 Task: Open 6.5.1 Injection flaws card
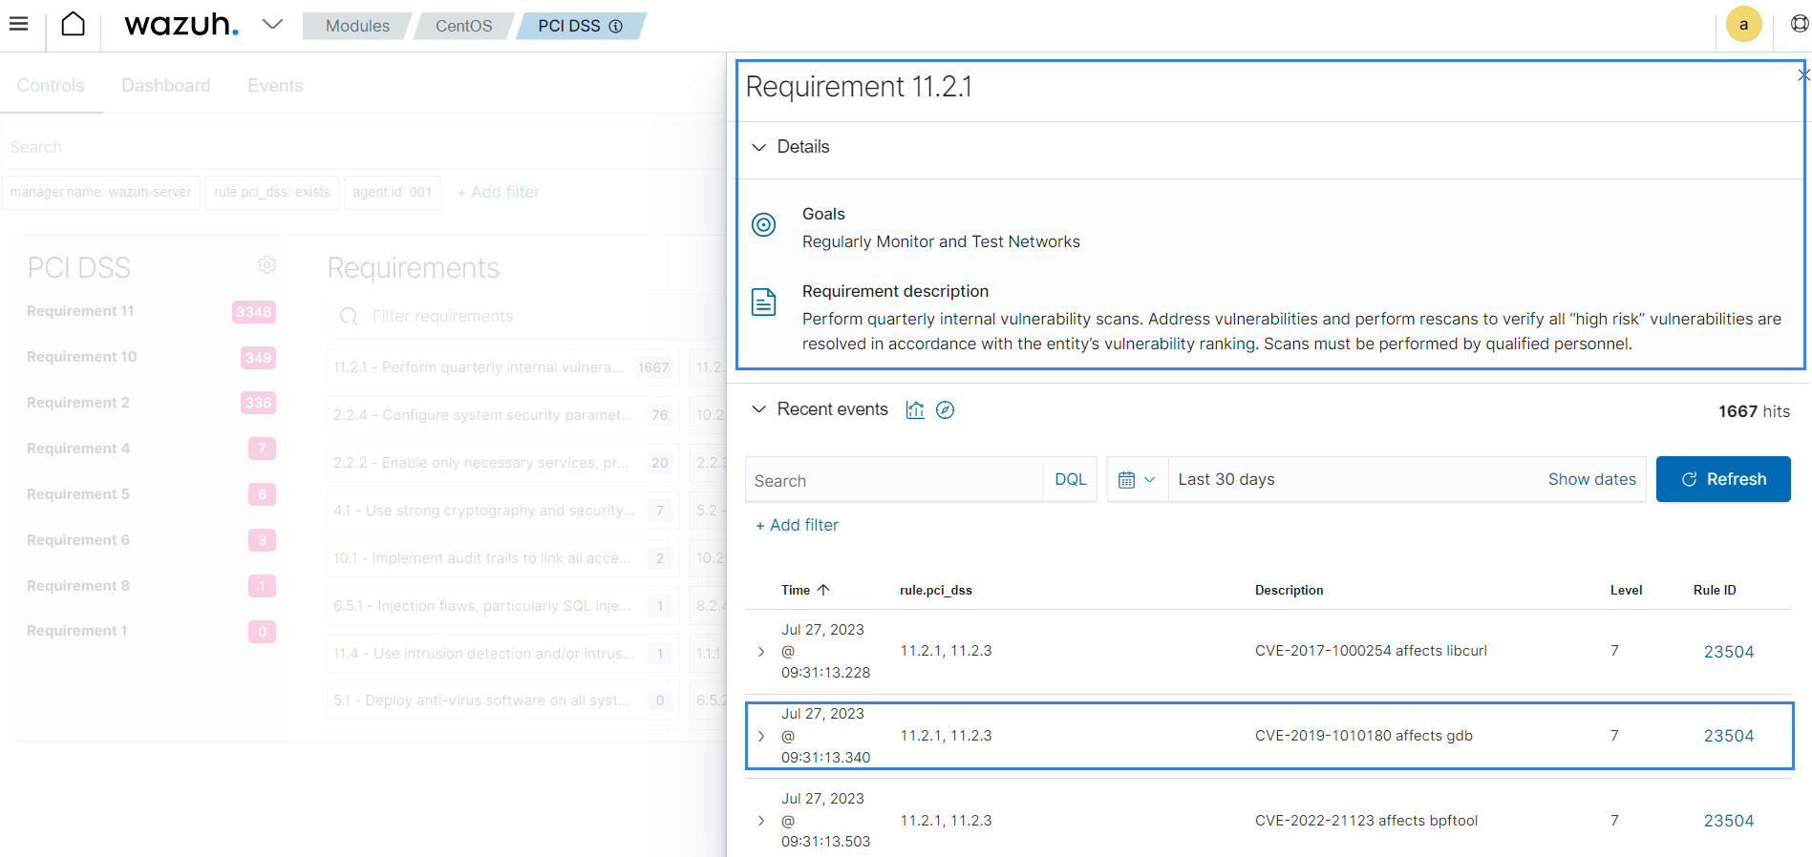pos(502,606)
